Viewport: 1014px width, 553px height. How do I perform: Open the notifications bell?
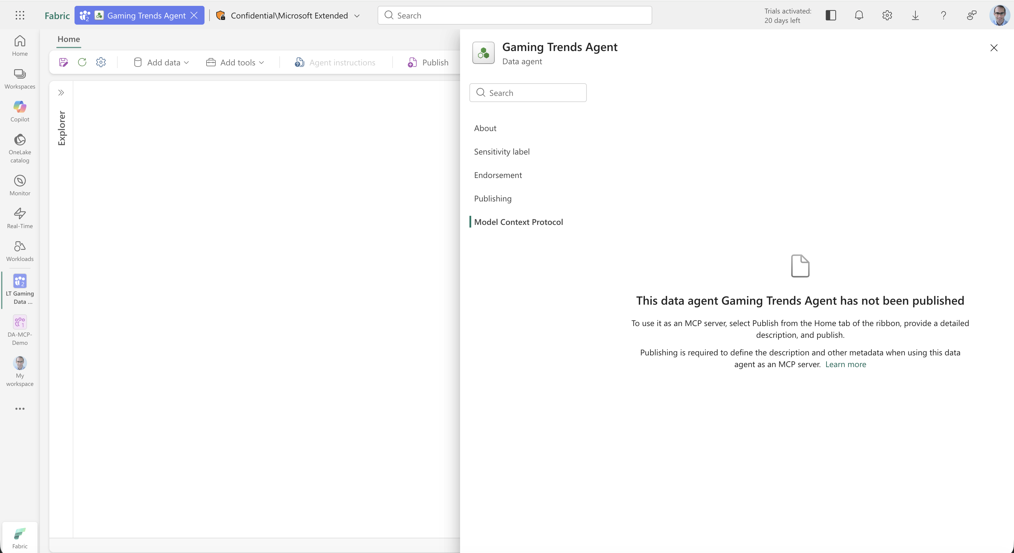pos(859,15)
